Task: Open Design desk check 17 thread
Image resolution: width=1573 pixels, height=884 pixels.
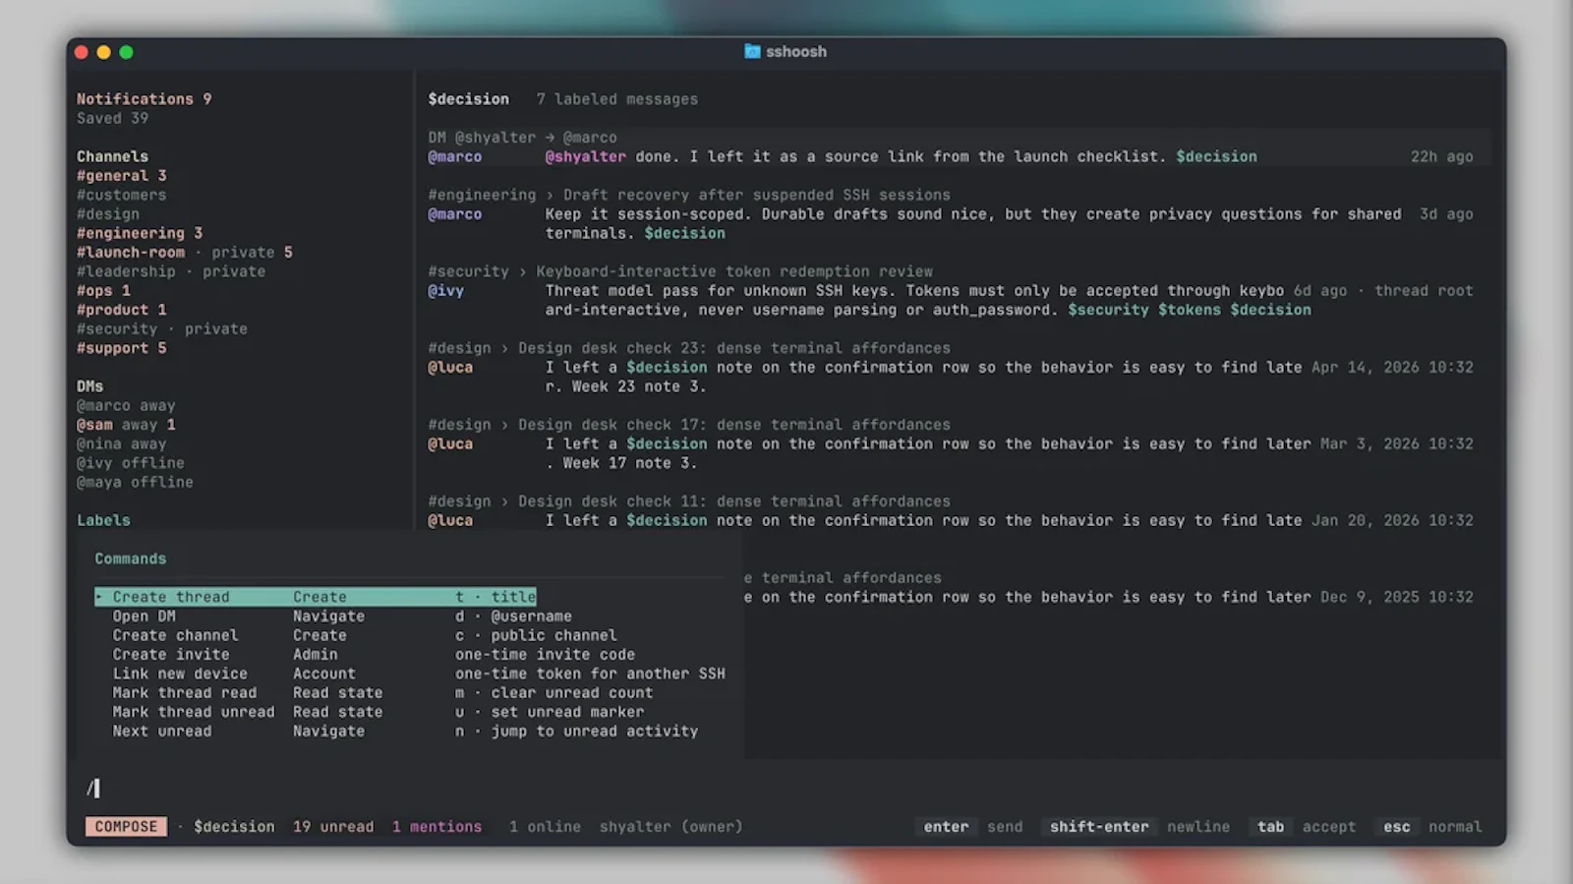Action: pos(733,425)
